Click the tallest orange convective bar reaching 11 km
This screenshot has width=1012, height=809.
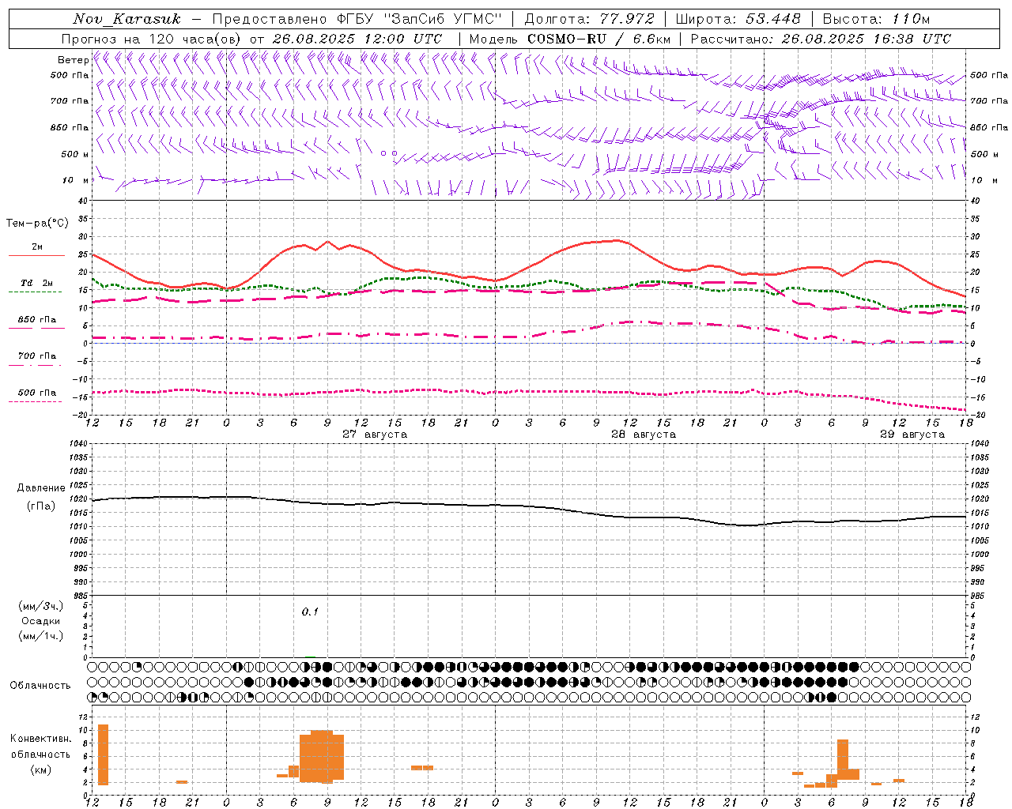point(103,754)
